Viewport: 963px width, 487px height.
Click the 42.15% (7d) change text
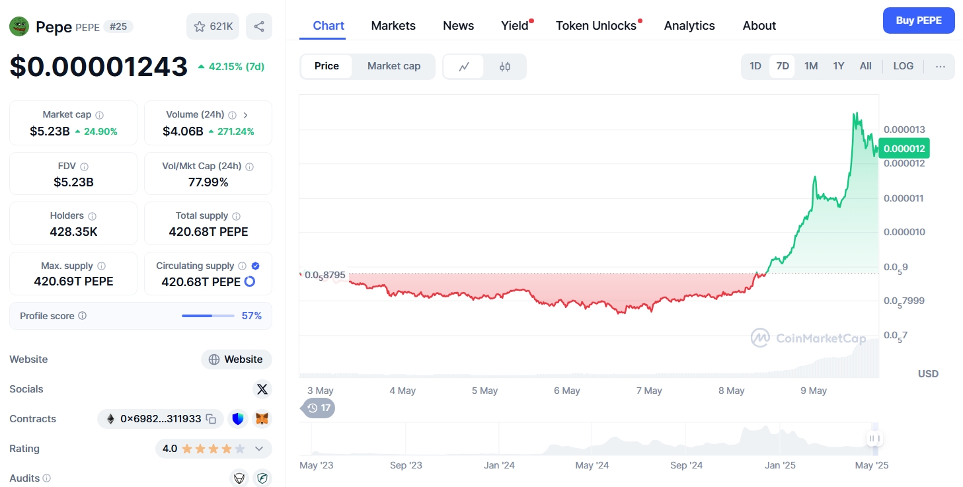pos(237,67)
